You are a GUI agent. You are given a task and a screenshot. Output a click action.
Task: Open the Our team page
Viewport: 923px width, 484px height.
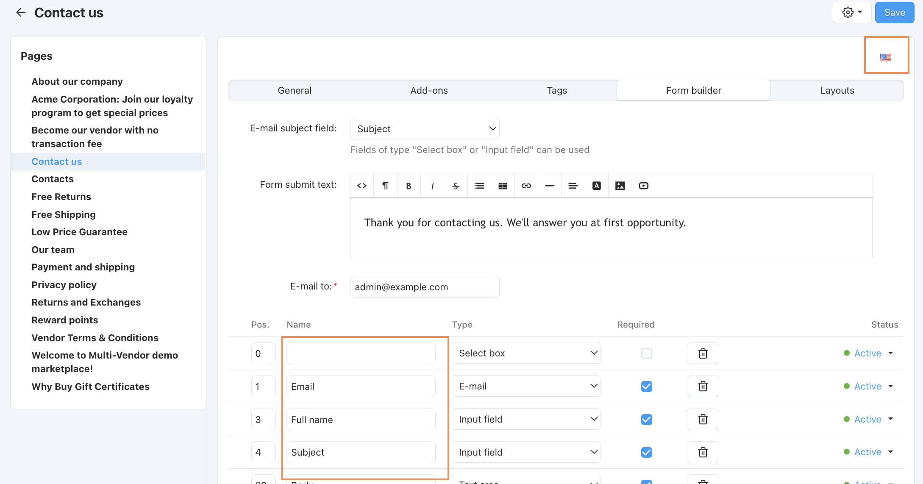coord(53,250)
